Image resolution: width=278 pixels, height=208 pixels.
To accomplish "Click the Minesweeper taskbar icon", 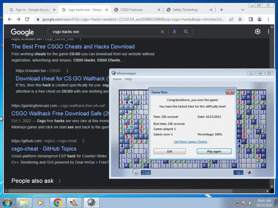I will tap(91, 203).
